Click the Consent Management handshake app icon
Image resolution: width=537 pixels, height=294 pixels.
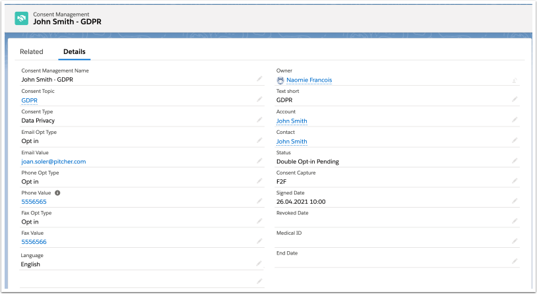(x=22, y=18)
